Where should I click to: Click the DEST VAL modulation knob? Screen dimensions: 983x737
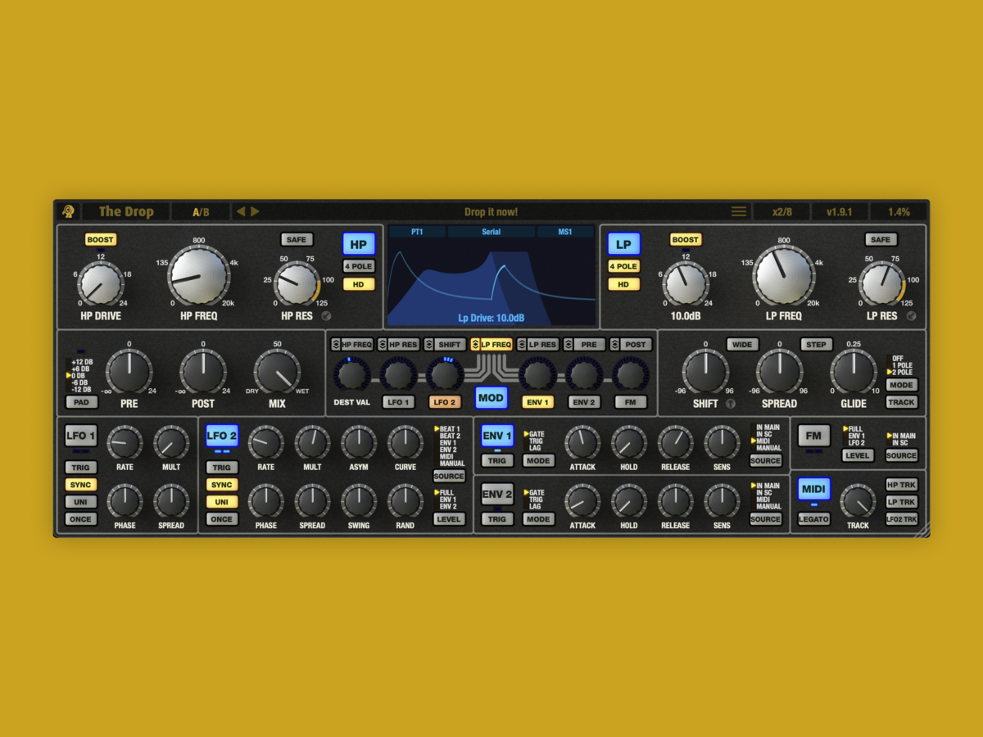coord(351,374)
